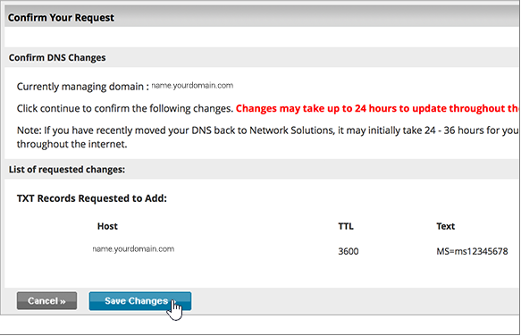Click the Save Changes button

coord(140,301)
